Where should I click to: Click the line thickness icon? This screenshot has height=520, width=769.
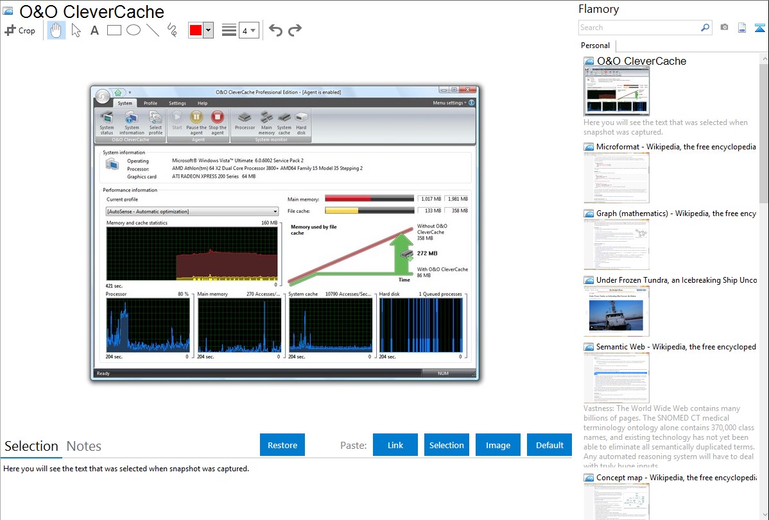(x=229, y=30)
